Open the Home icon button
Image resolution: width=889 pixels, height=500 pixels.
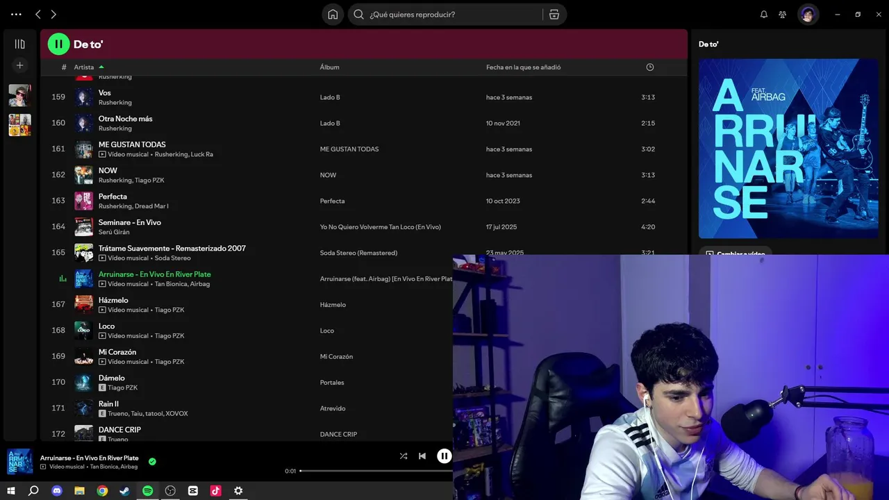click(x=333, y=14)
